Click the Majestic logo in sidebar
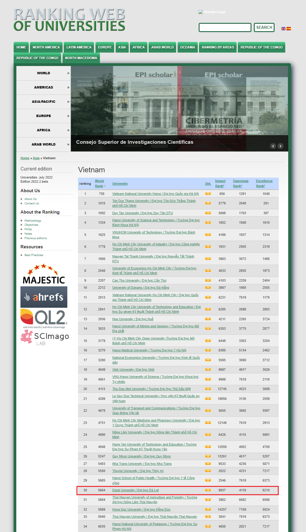 pos(44,274)
